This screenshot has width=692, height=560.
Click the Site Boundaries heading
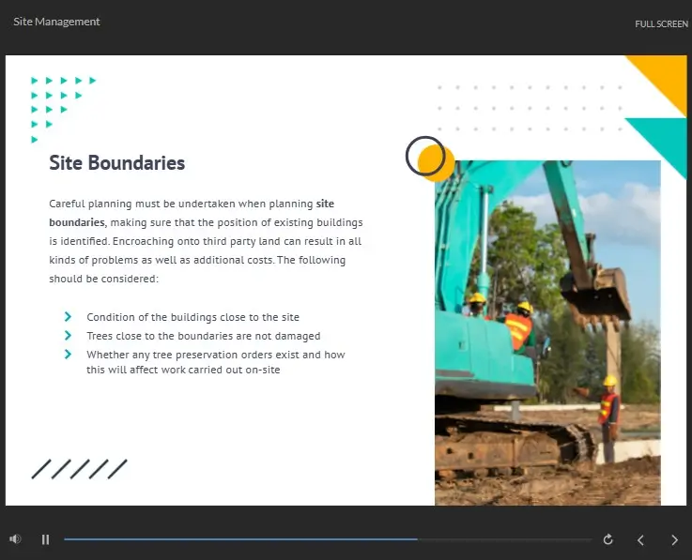[117, 162]
